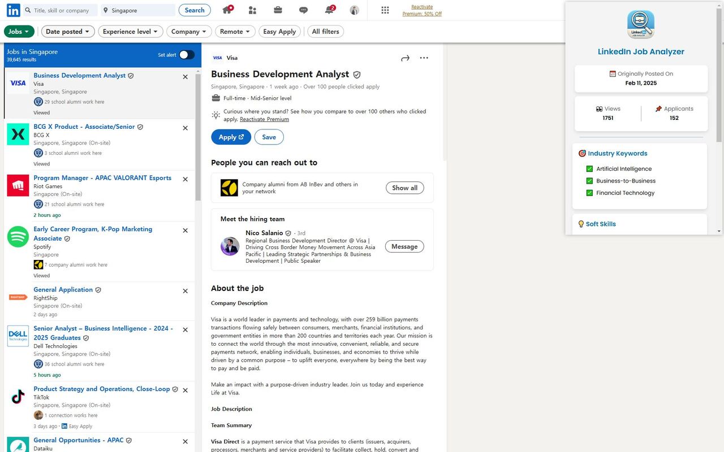Dismiss the Business Development Analyst listing
Image resolution: width=724 pixels, height=452 pixels.
click(x=185, y=77)
